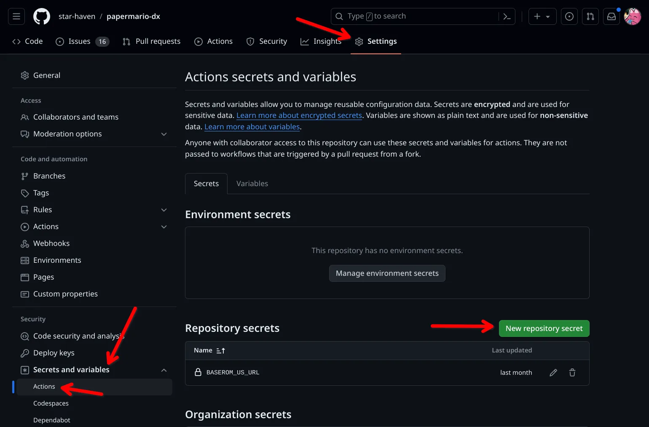Edit the BASEROM_US_URL secret

point(553,373)
